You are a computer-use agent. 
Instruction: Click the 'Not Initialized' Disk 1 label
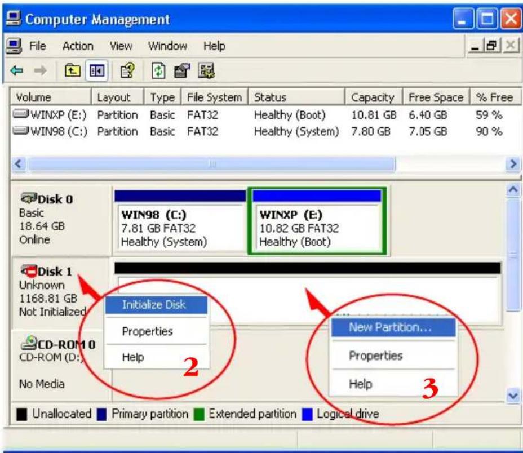point(52,312)
